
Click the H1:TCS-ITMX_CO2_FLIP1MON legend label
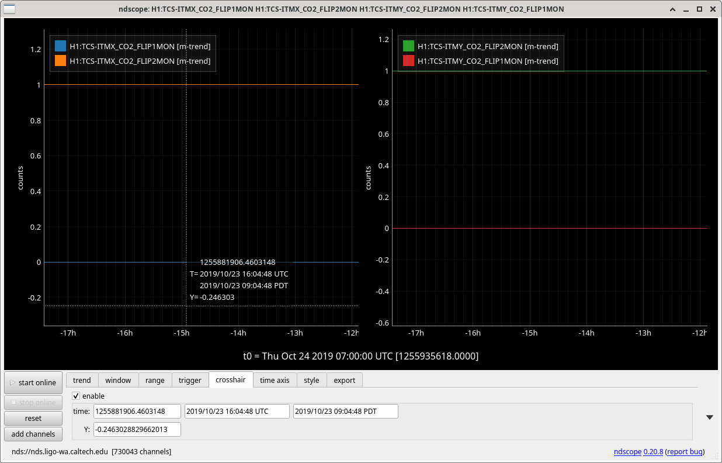pos(140,46)
